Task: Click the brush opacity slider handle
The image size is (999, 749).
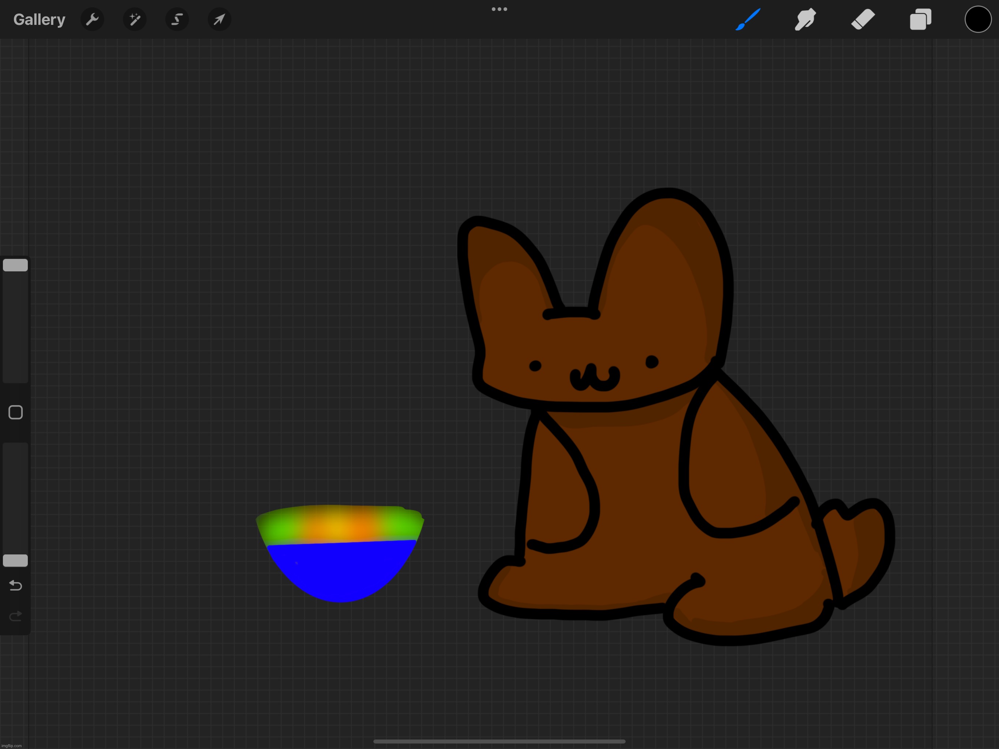Action: (x=15, y=560)
